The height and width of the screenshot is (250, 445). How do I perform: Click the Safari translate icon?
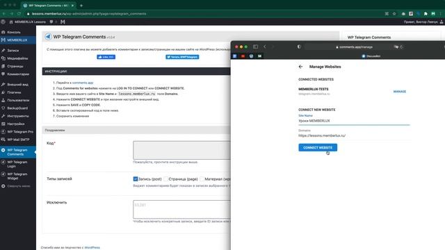coord(396,47)
